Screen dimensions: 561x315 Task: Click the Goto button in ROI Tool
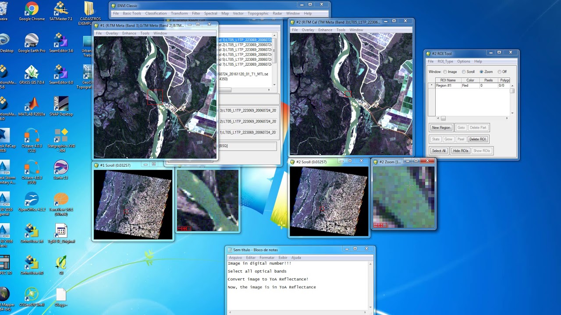461,128
